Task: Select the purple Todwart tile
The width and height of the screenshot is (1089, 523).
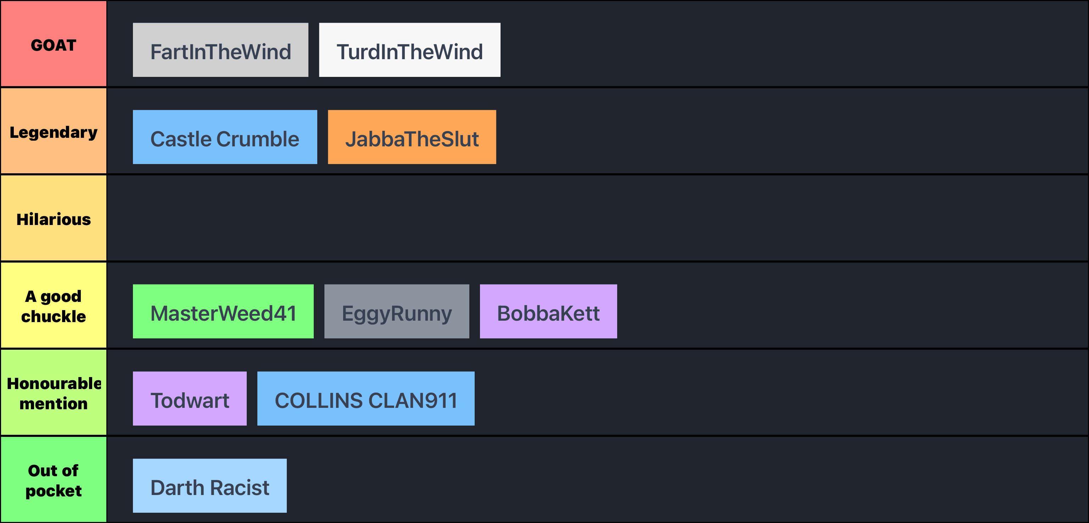Action: (189, 399)
